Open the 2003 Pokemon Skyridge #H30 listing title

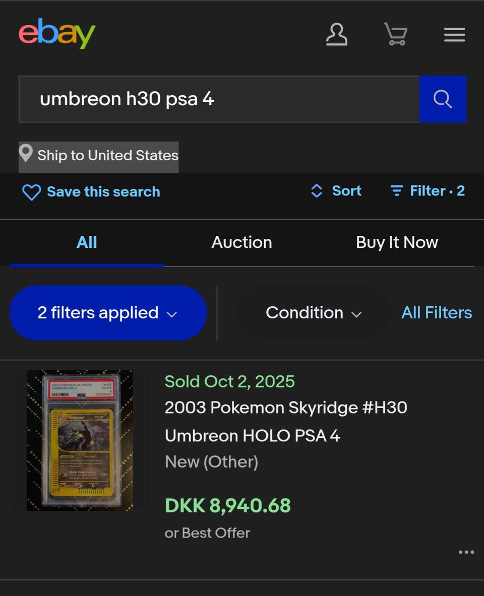pos(285,421)
